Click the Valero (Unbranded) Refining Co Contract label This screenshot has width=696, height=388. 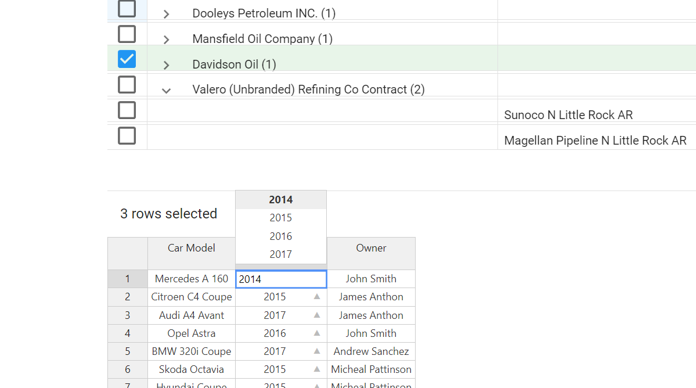(308, 89)
